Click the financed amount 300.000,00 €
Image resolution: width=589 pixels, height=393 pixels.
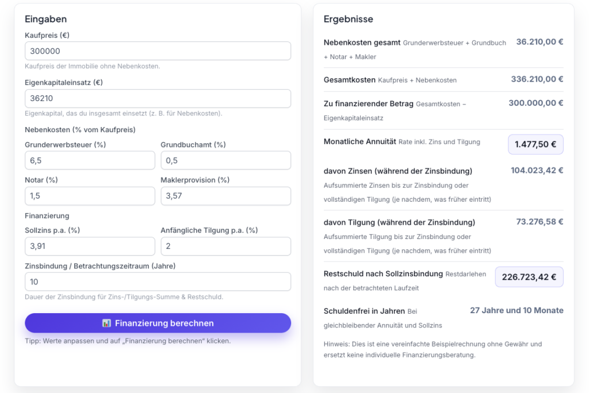click(536, 103)
